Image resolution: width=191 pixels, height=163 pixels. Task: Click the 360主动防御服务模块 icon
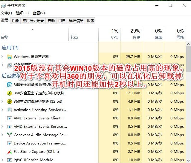[10, 102]
